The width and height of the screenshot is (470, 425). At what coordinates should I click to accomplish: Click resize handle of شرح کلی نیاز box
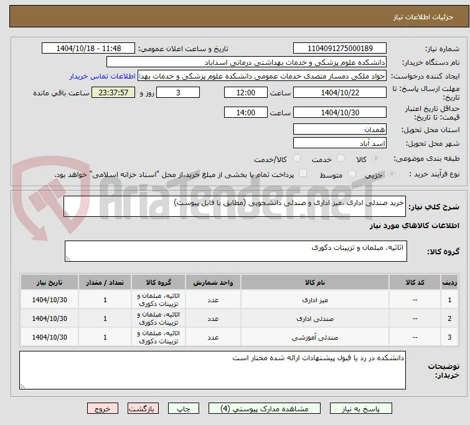(x=67, y=213)
